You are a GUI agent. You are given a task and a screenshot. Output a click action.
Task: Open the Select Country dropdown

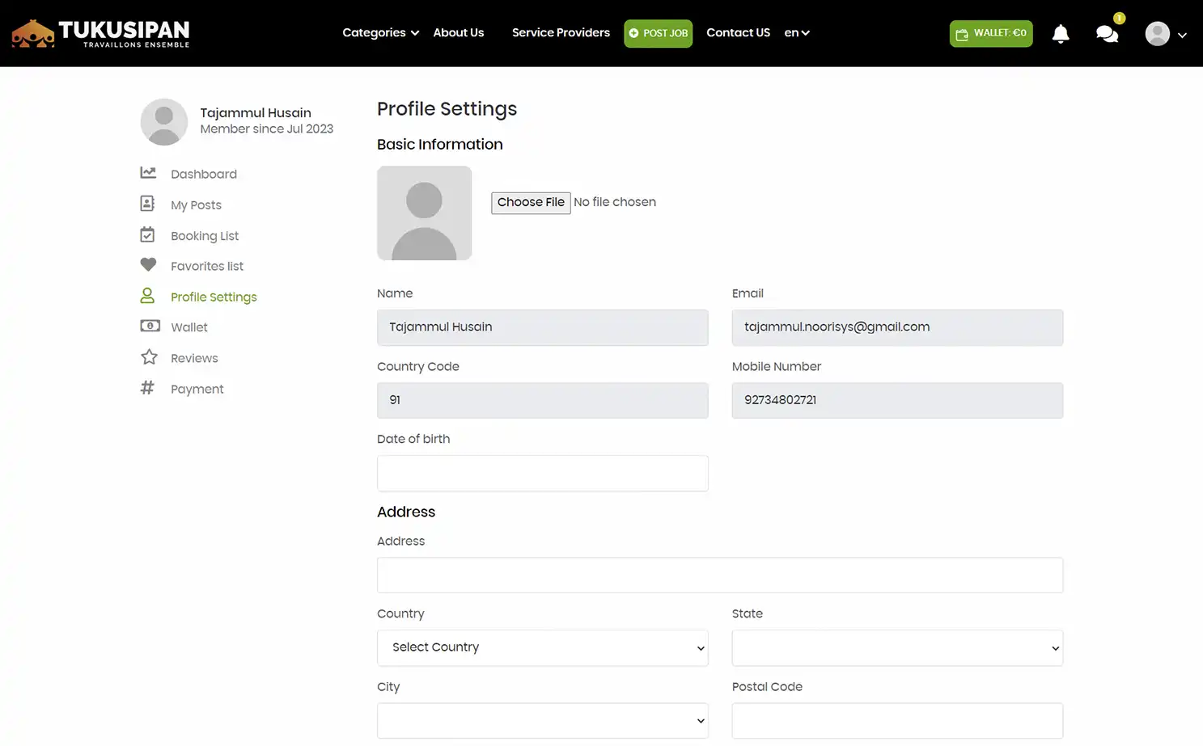pyautogui.click(x=542, y=647)
